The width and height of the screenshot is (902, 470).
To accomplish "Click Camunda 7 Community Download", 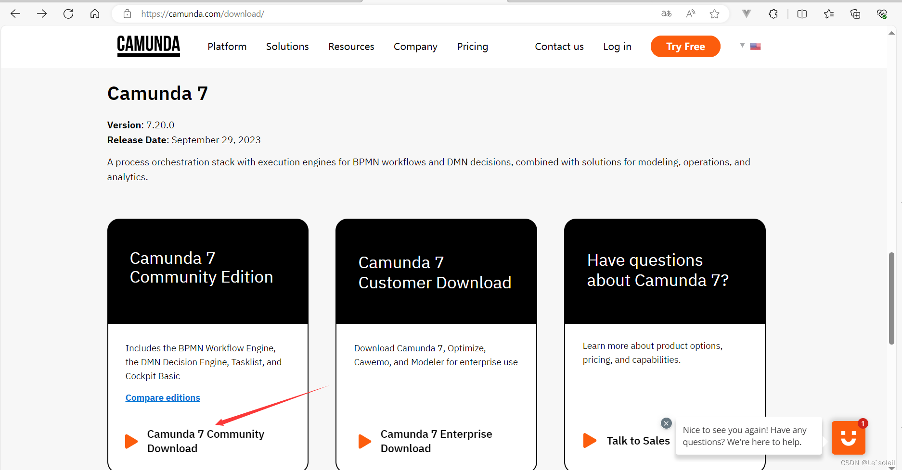I will (206, 441).
